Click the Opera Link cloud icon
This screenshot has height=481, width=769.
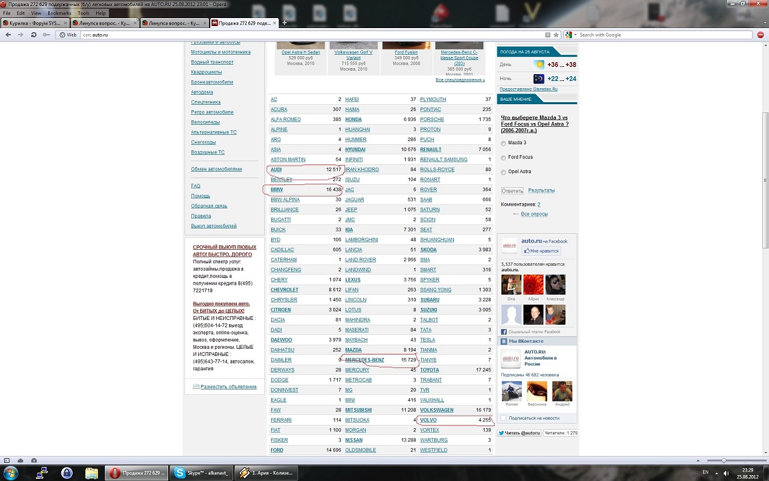tap(21, 460)
